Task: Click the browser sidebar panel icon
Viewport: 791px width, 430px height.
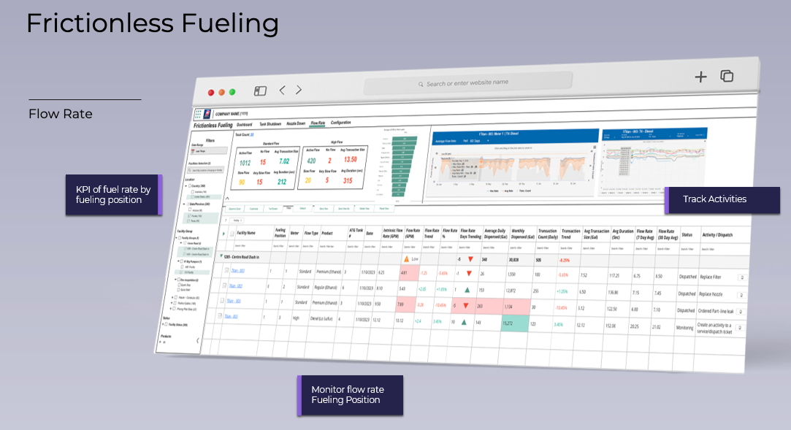Action: click(260, 91)
